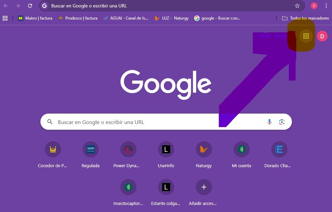Click the voice search microphone icon
Viewport: 332px width, 212px height.
269,122
